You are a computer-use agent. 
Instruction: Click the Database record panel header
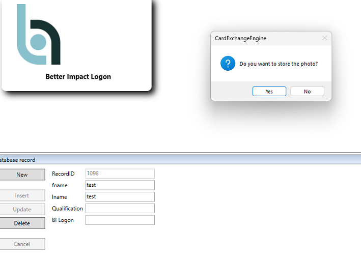pyautogui.click(x=18, y=160)
